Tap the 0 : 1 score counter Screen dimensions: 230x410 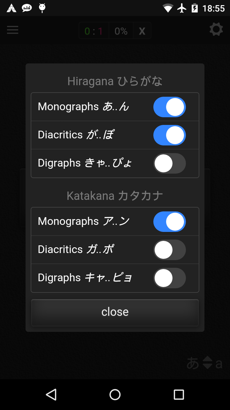click(94, 31)
